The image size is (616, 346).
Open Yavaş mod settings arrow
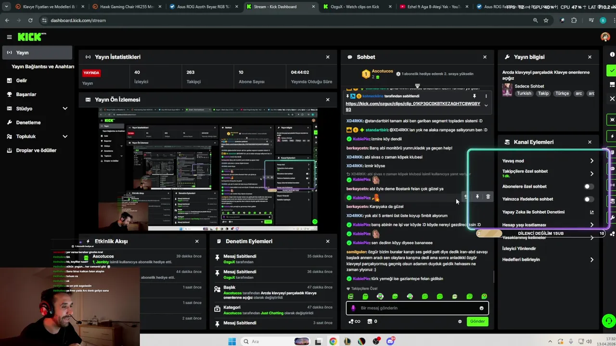pyautogui.click(x=591, y=161)
